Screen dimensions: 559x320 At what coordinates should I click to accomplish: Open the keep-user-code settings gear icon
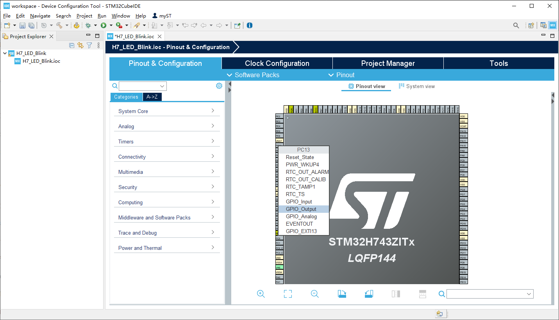[219, 86]
